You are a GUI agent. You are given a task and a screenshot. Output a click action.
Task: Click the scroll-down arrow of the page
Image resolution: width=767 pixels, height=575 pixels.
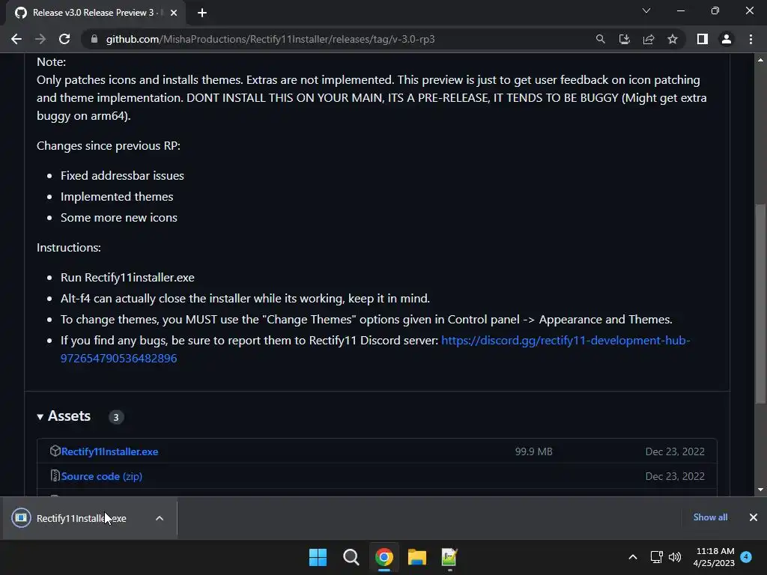pos(760,490)
